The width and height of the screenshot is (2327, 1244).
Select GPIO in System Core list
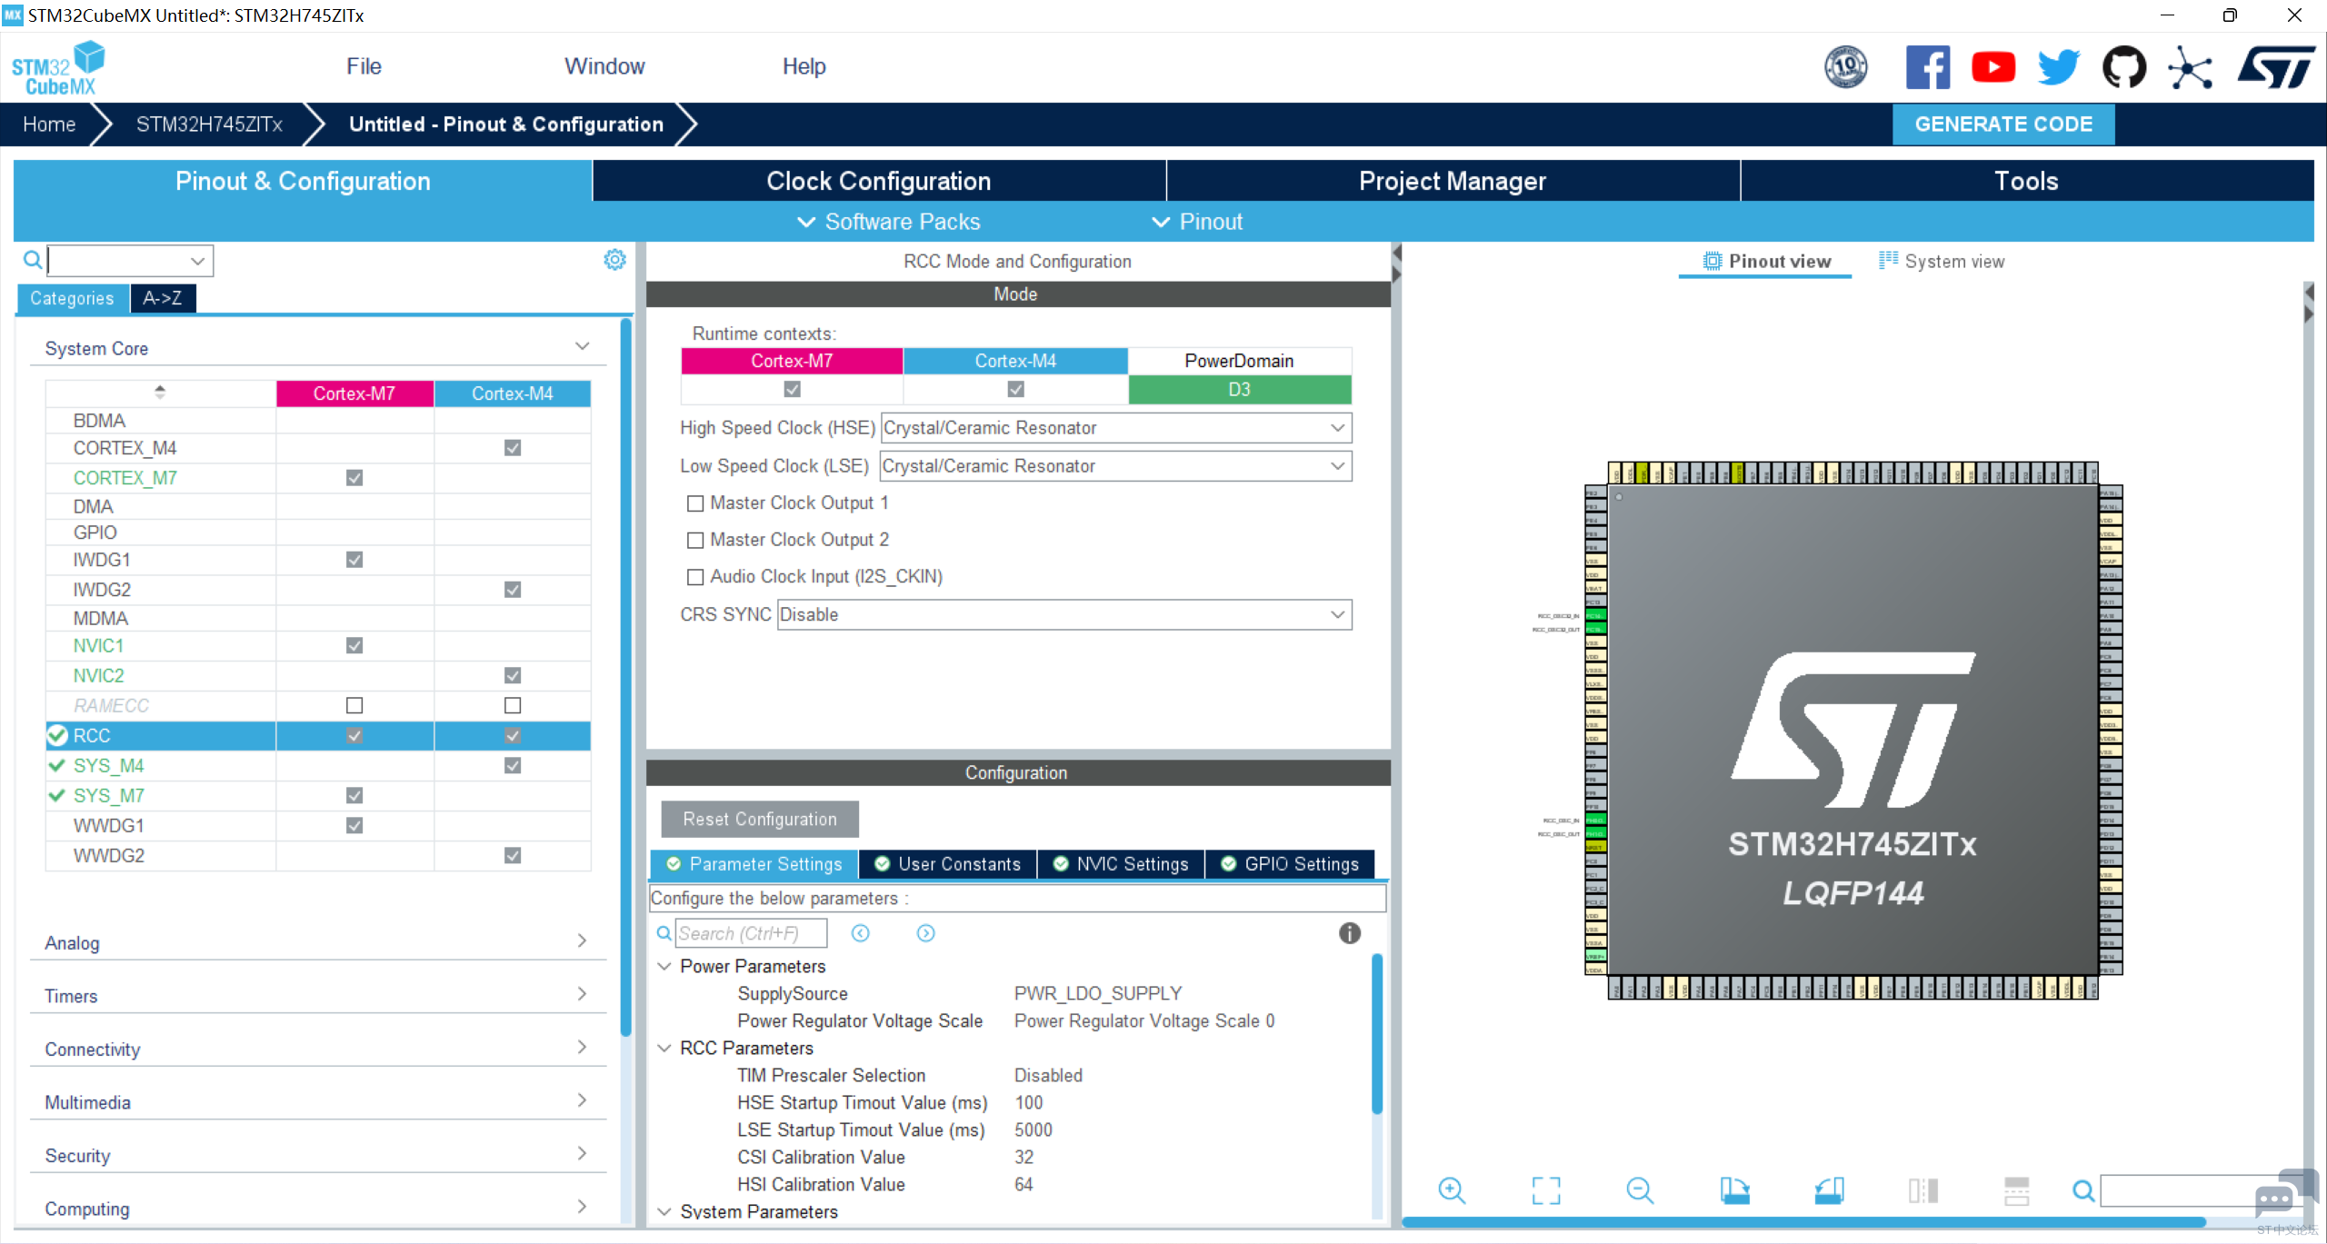(95, 532)
